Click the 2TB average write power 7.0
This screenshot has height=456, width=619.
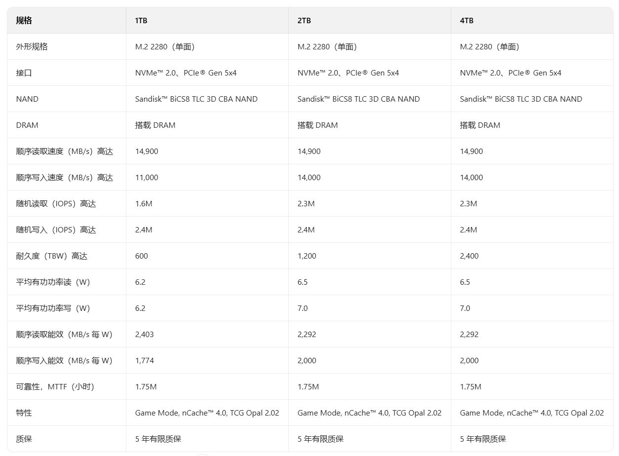click(x=303, y=308)
